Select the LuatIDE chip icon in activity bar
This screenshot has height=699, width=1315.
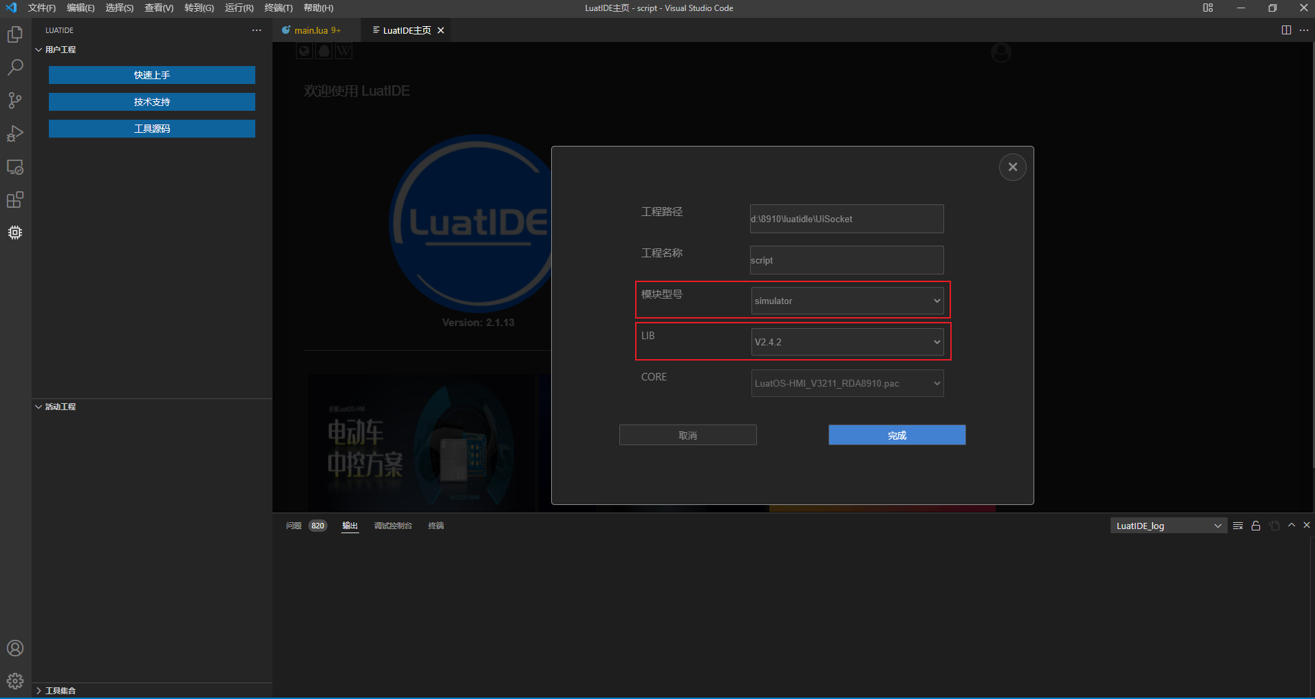pyautogui.click(x=15, y=233)
